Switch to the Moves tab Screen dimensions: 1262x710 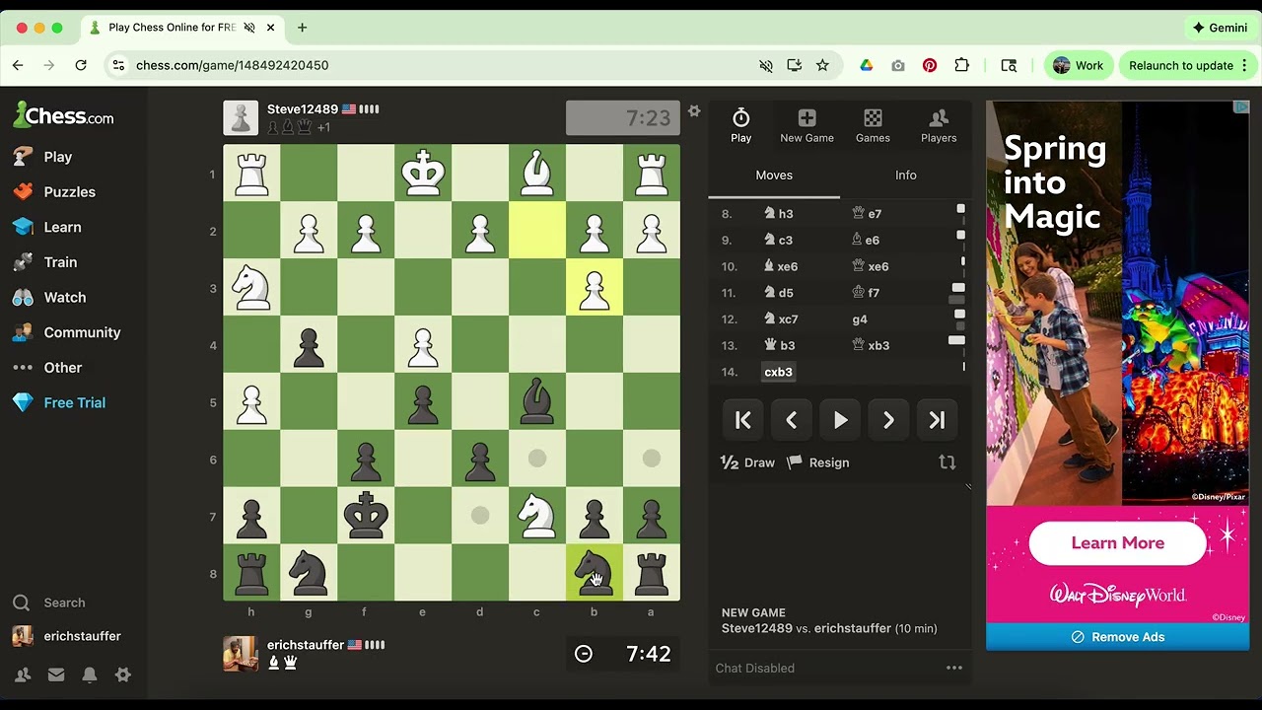(774, 176)
